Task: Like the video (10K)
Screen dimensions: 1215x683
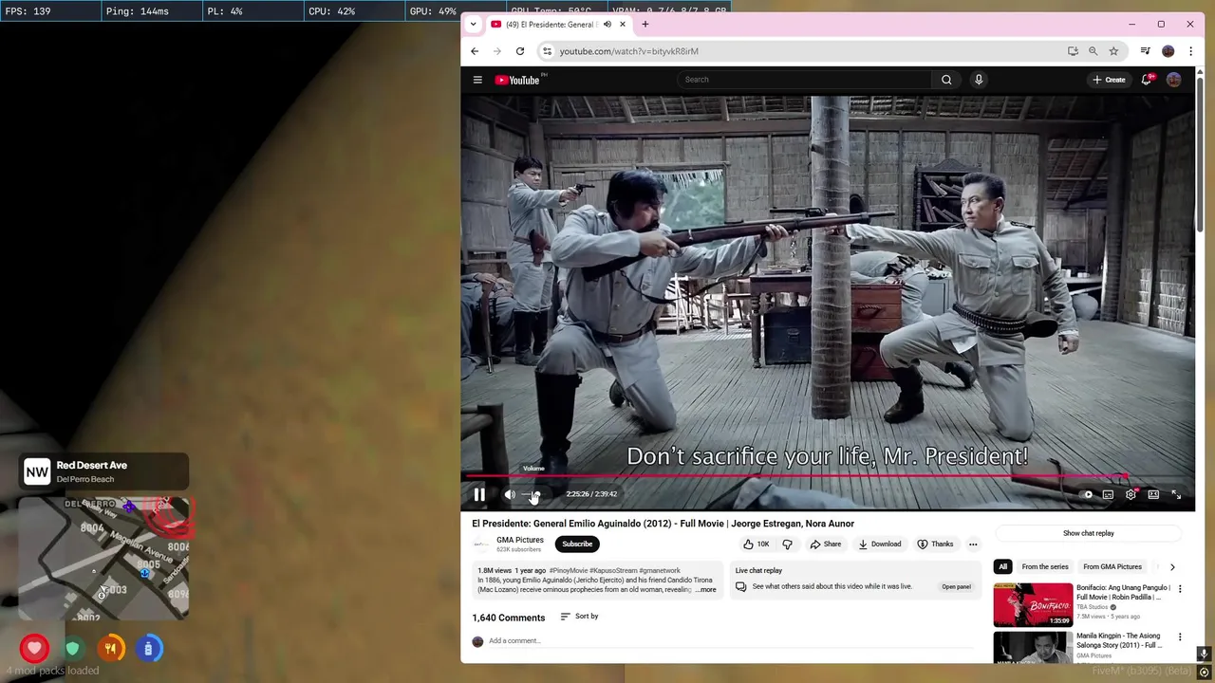Action: [x=757, y=544]
